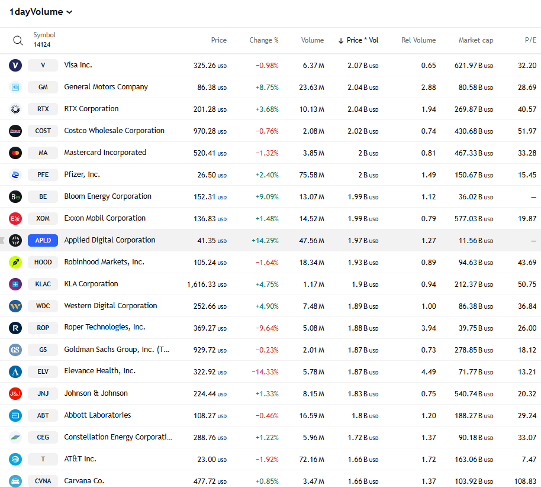Open the 1dayVolume screen dropdown
This screenshot has height=488, width=541.
coord(41,12)
